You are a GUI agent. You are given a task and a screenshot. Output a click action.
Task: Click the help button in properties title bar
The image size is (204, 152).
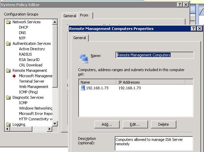click(193, 29)
